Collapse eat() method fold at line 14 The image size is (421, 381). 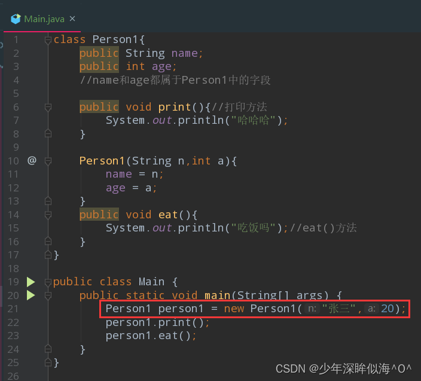click(48, 215)
